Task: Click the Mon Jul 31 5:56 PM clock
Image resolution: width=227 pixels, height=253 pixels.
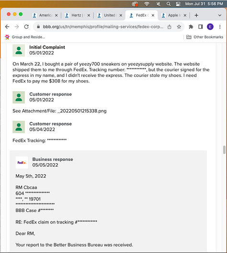Action: point(204,4)
